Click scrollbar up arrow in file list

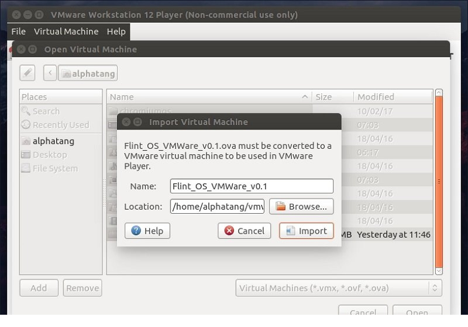439,92
